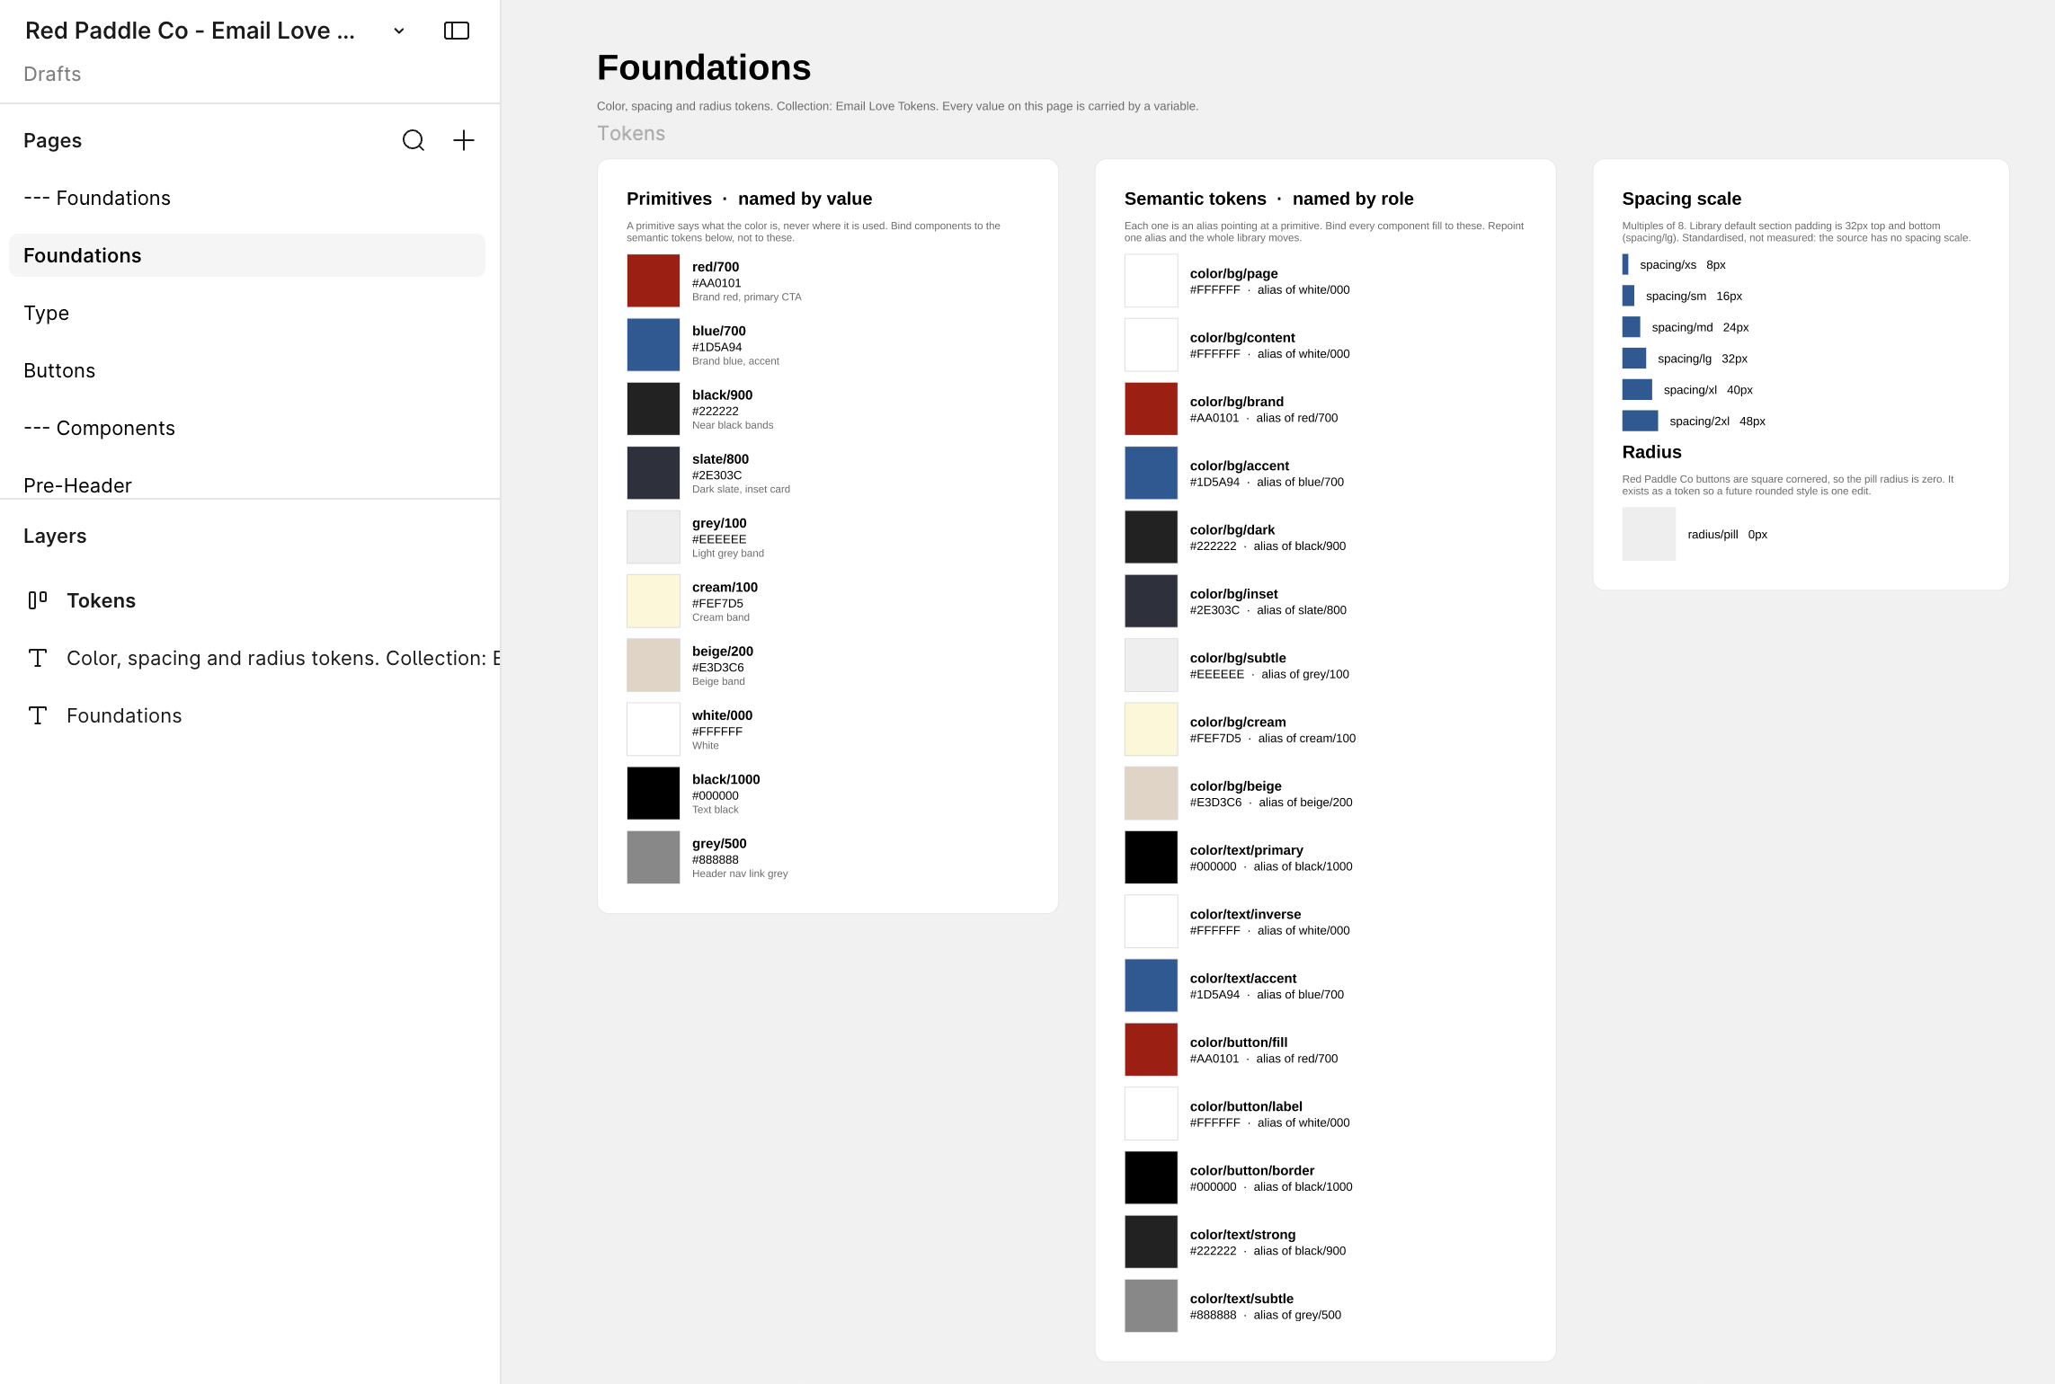Click the color/button/fill swatch
The image size is (2055, 1384).
click(x=1152, y=1050)
